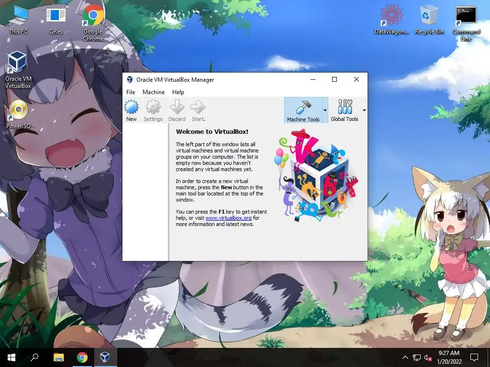490x367 pixels.
Task: Open Chrome from the taskbar
Action: [82, 357]
